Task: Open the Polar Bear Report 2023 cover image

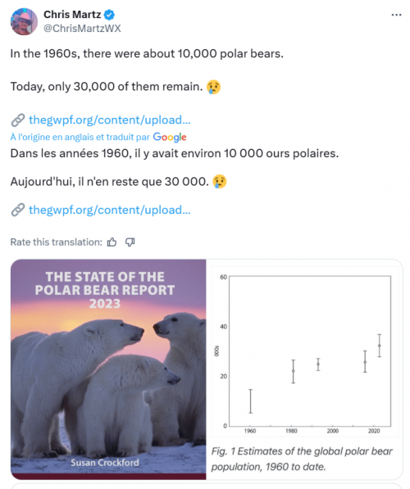Action: [x=108, y=369]
